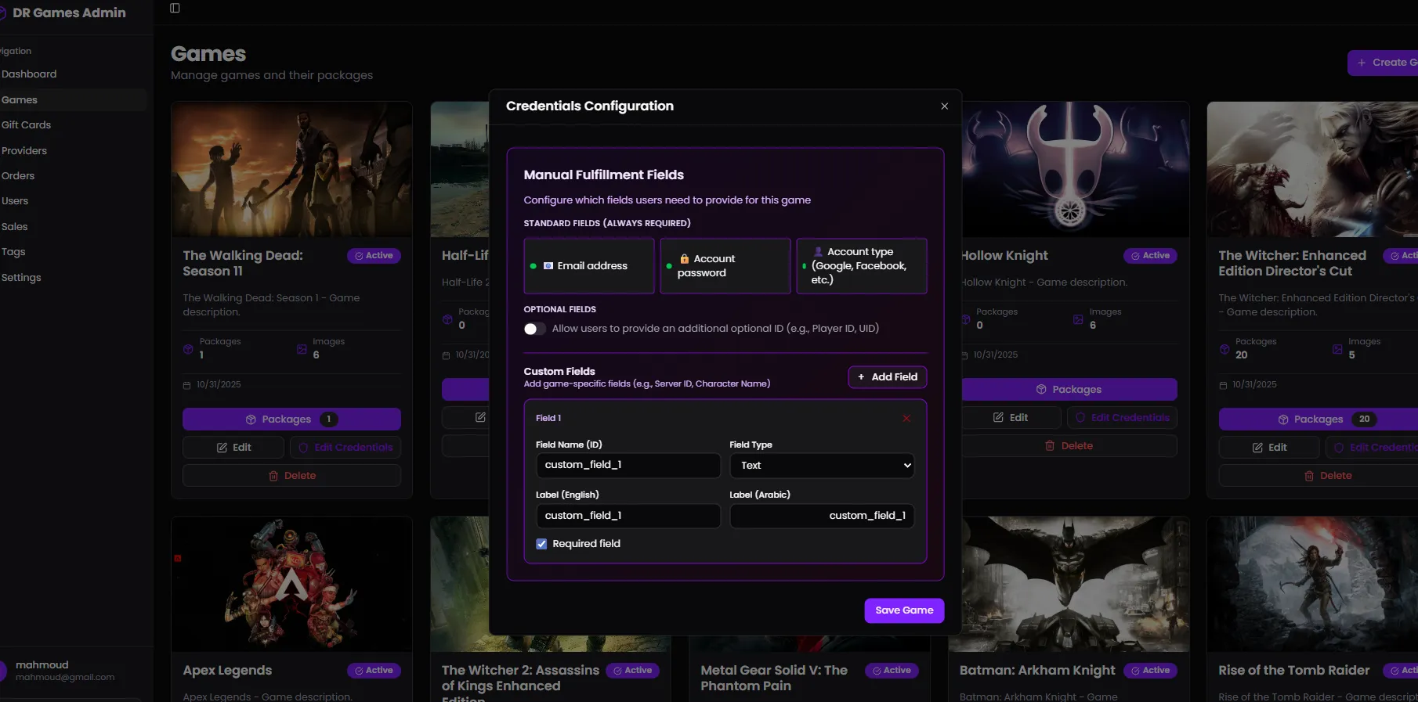Click the Field Name (ID) input

[628, 465]
